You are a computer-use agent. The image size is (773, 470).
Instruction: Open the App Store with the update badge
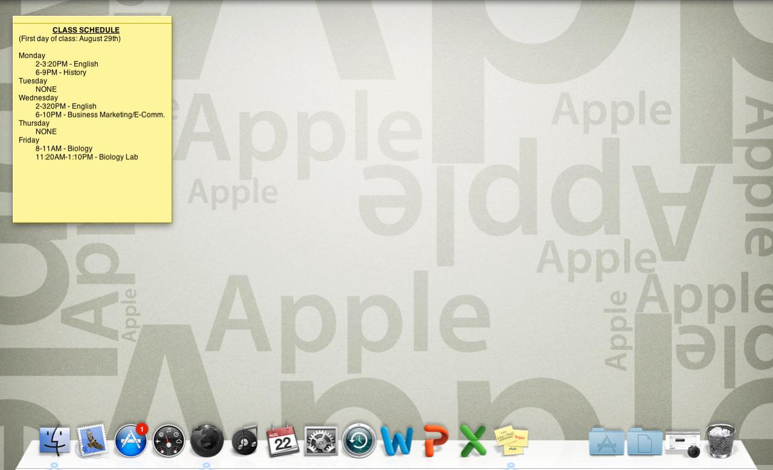click(131, 440)
